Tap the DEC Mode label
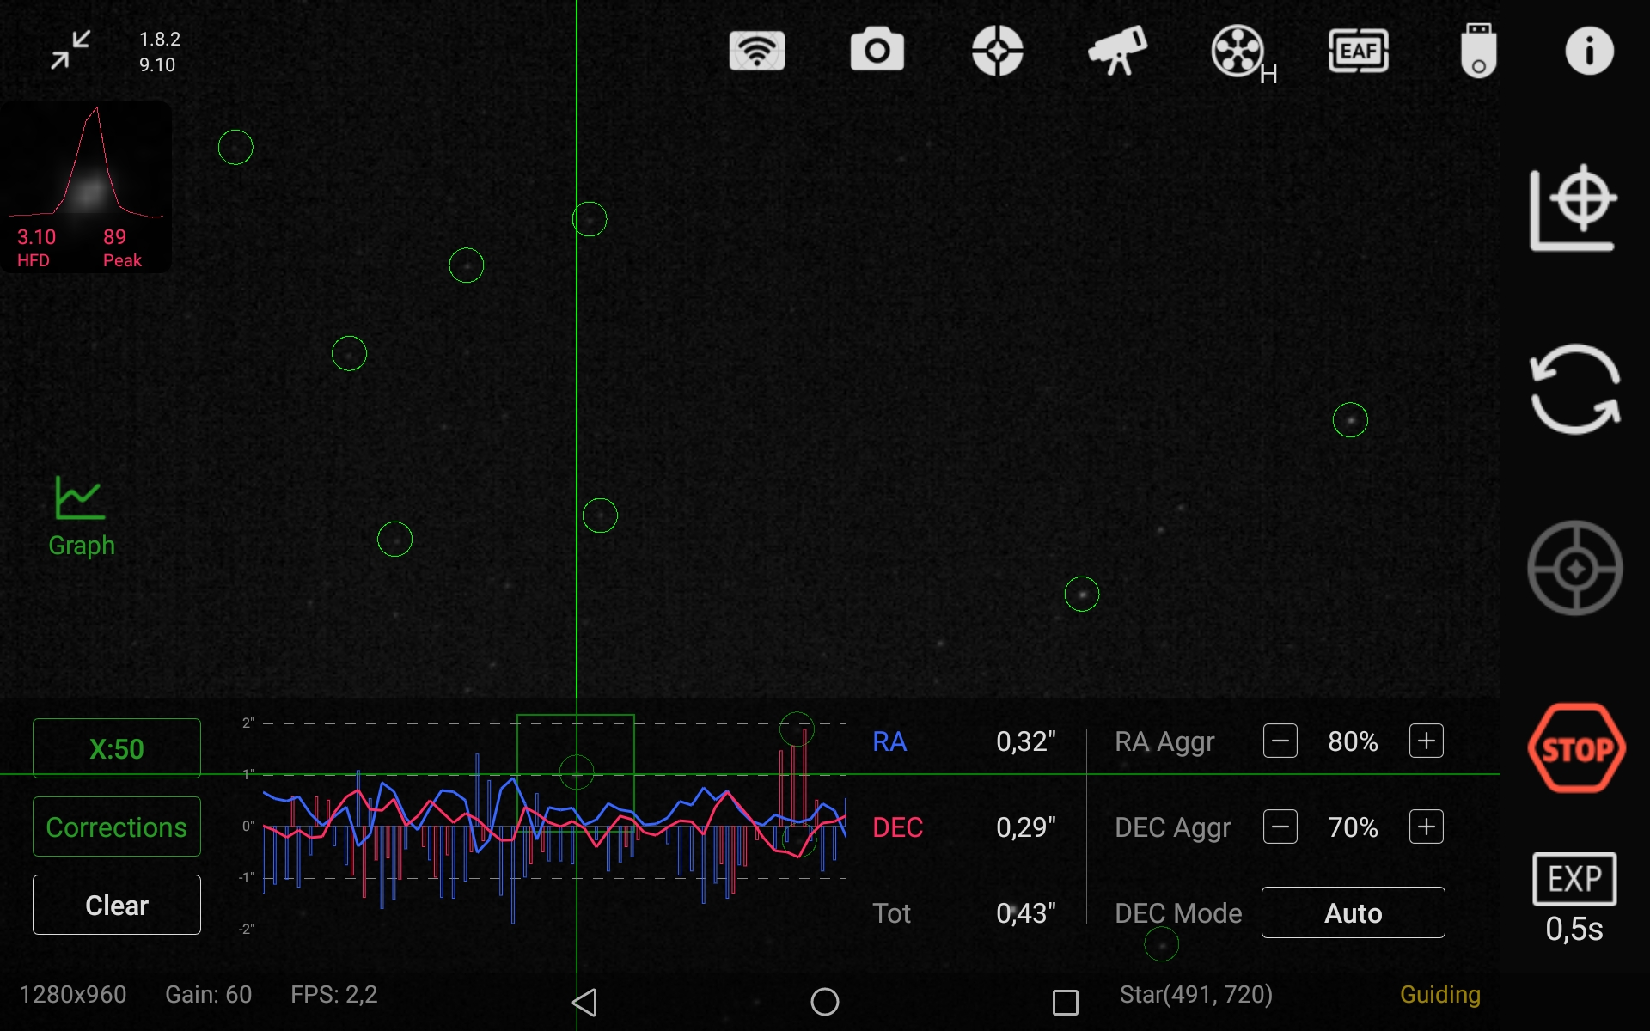The image size is (1650, 1031). [x=1178, y=912]
